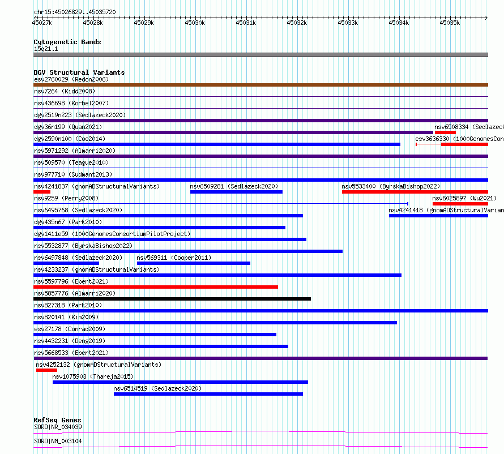504x454 pixels.
Task: Click esv3636330 variant label
Action: click(459, 139)
